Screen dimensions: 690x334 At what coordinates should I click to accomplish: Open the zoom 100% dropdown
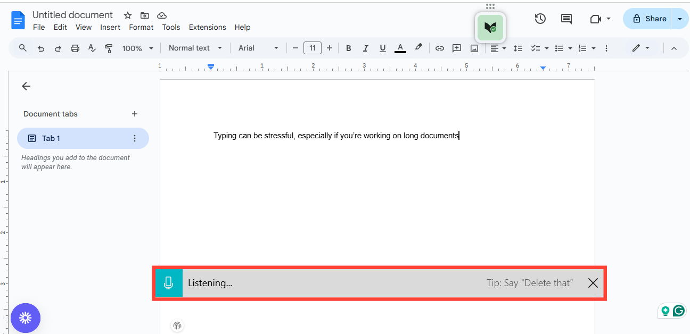pos(137,48)
